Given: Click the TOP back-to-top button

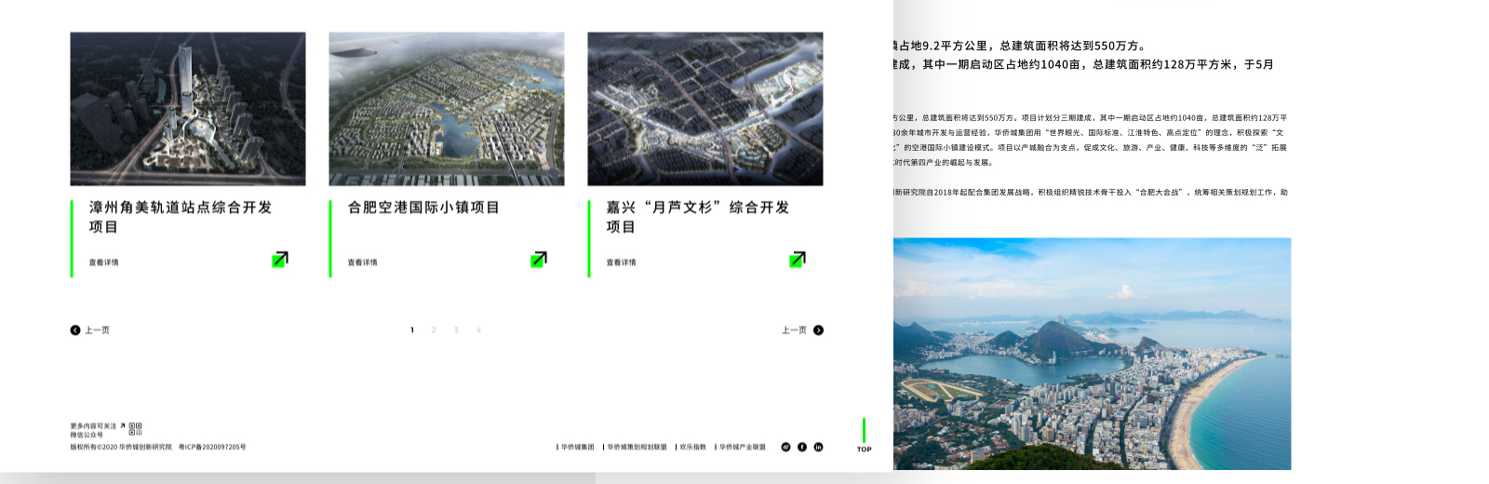Looking at the screenshot, I should 864,449.
